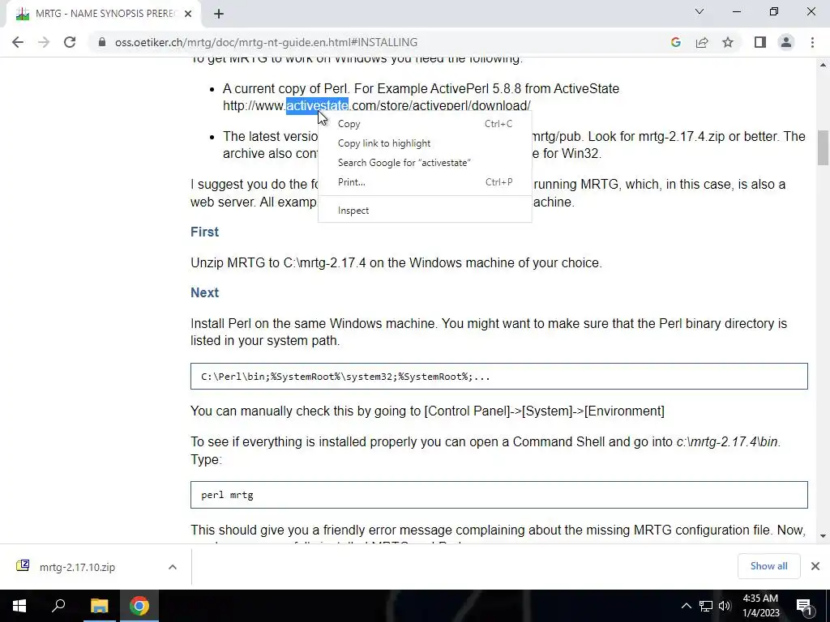
Task: Bookmark this page with the star icon
Action: click(728, 42)
